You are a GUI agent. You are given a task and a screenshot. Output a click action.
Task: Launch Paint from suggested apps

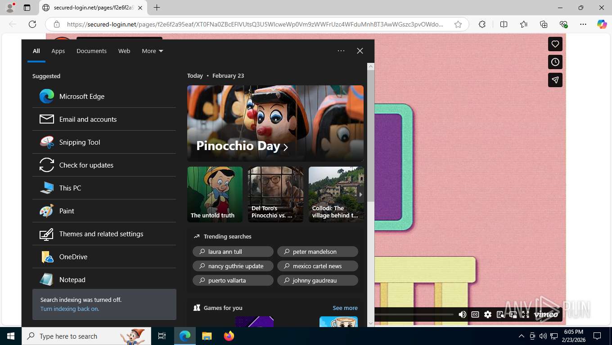tap(104, 211)
